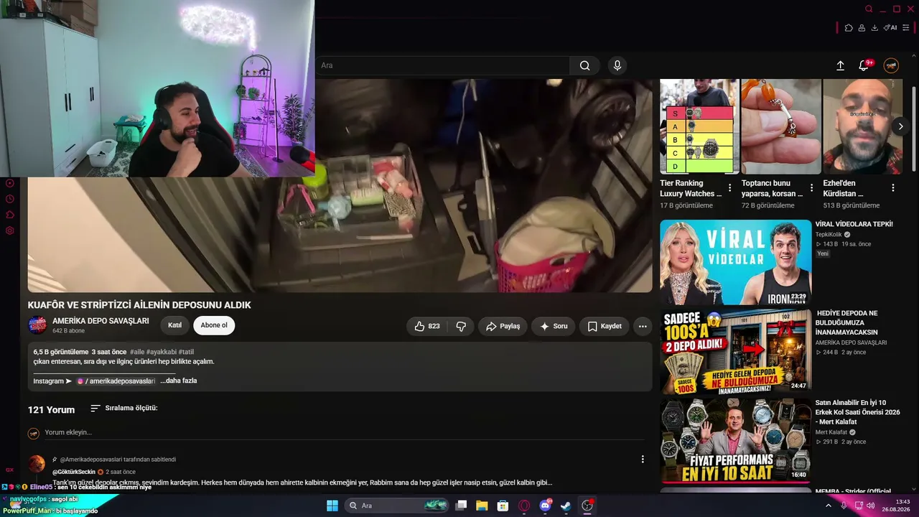Screen dimensions: 919x517
Task: Open the AMERİKA DEPO SAVAŞLARI channel avatar
Action: pyautogui.click(x=37, y=325)
